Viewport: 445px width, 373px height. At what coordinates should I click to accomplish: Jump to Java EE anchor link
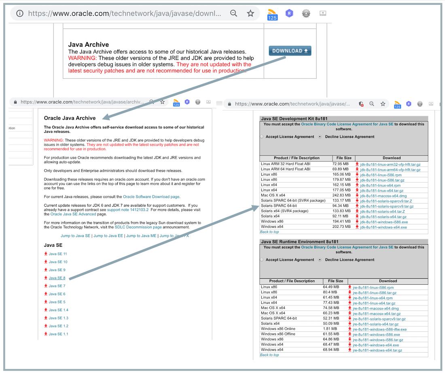pyautogui.click(x=108, y=236)
